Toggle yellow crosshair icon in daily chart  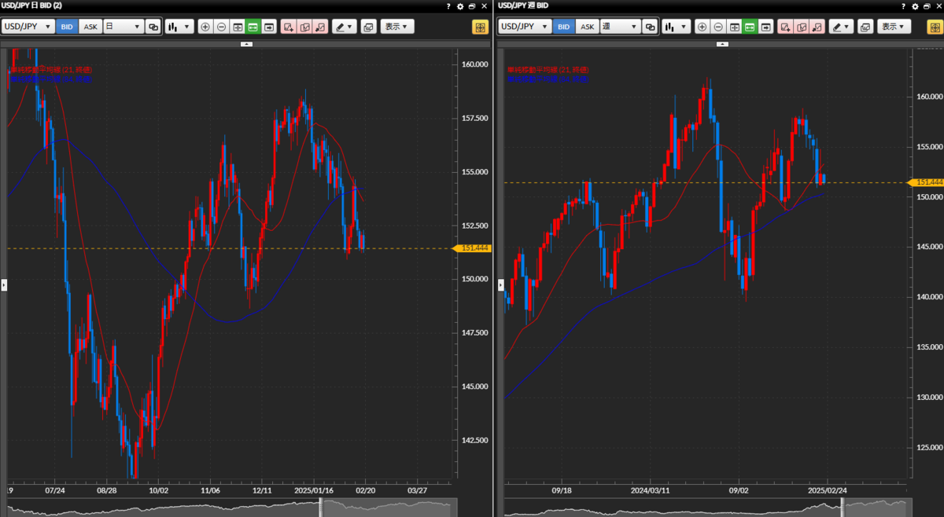(480, 27)
